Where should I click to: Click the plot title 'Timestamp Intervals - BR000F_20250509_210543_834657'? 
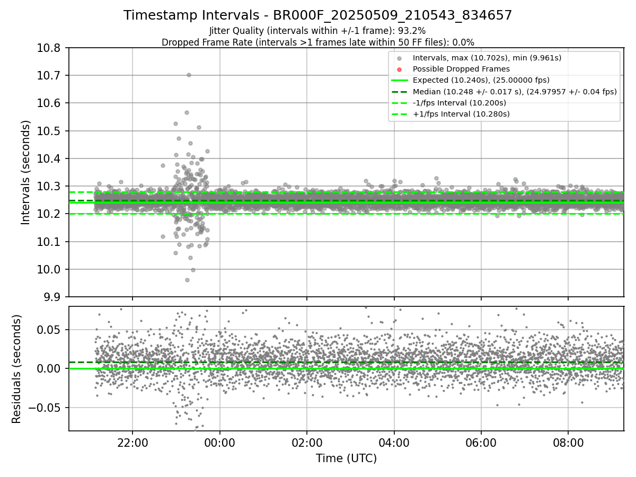pyautogui.click(x=318, y=15)
